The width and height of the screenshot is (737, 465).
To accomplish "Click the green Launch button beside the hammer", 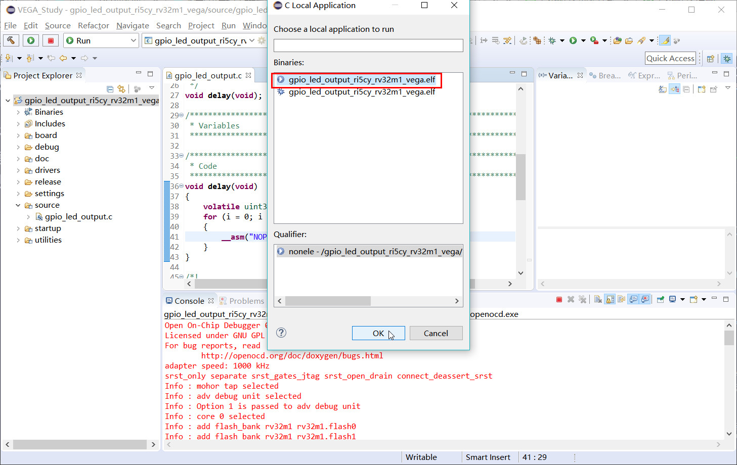I will point(31,40).
